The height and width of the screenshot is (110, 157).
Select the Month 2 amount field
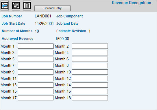[90, 46]
